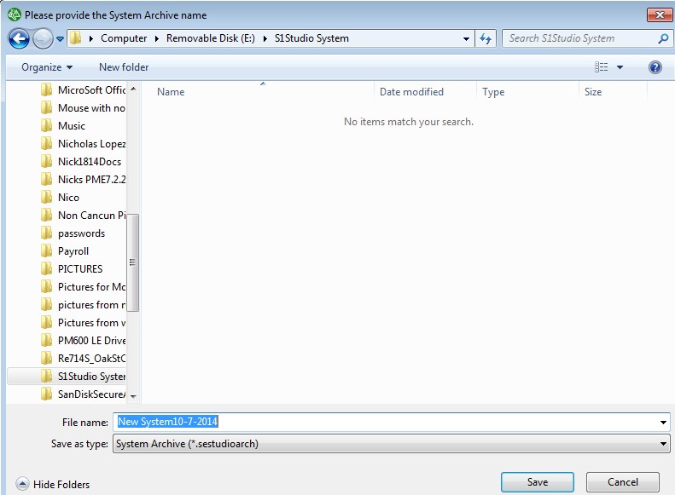Click the green app icon in title bar
Image resolution: width=675 pixels, height=495 pixels.
pos(15,14)
